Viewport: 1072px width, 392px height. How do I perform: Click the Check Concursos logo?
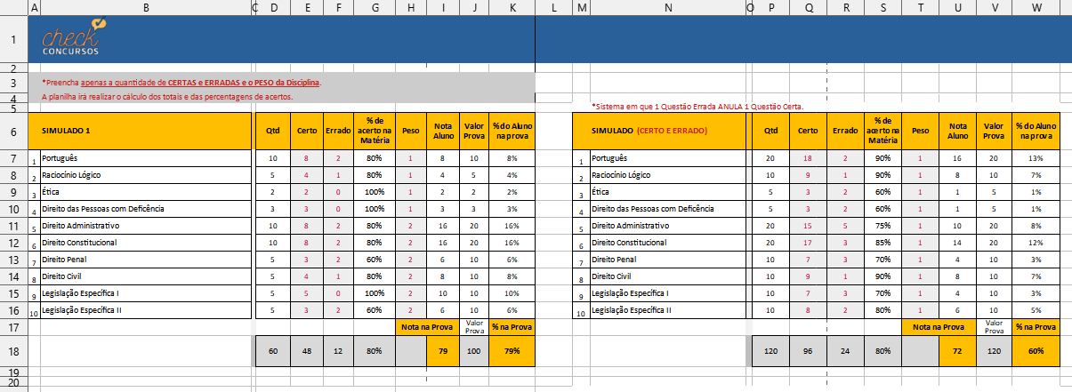[74, 38]
